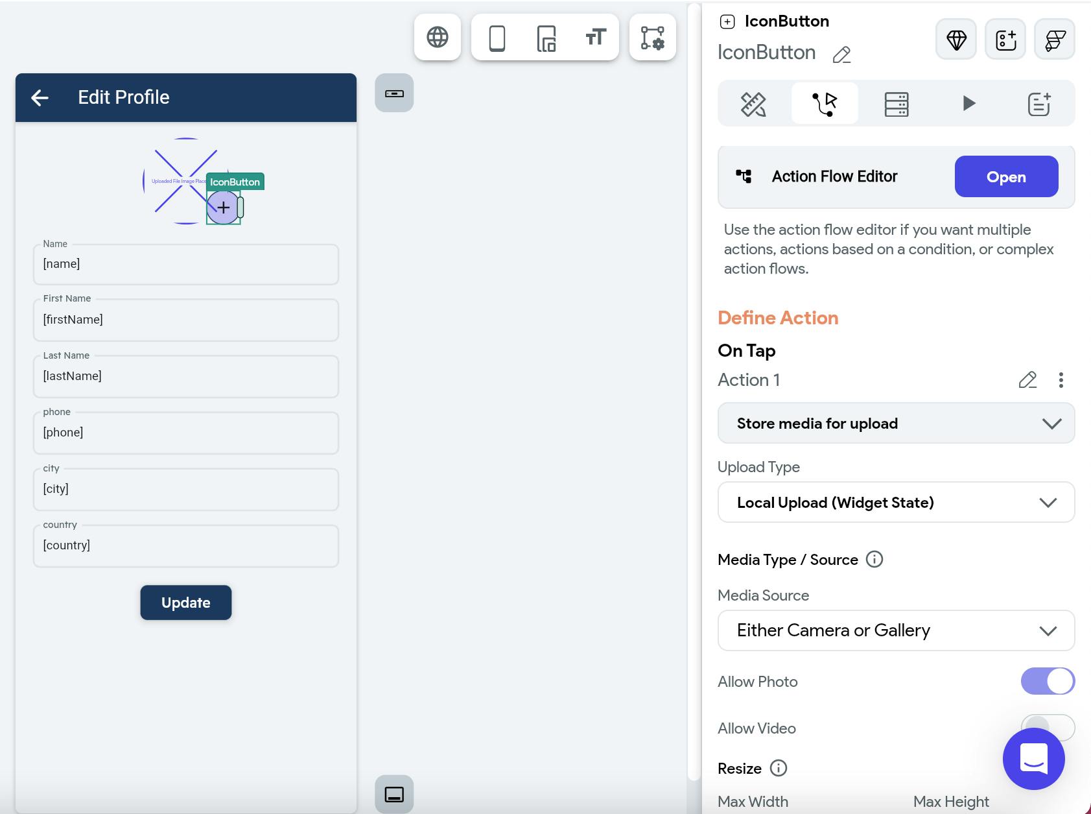Click the keyboard toggle icon on canvas
This screenshot has width=1091, height=814.
pos(394,93)
